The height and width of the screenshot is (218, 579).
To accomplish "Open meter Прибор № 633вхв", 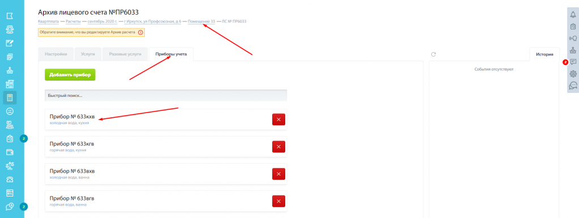I will (x=72, y=172).
